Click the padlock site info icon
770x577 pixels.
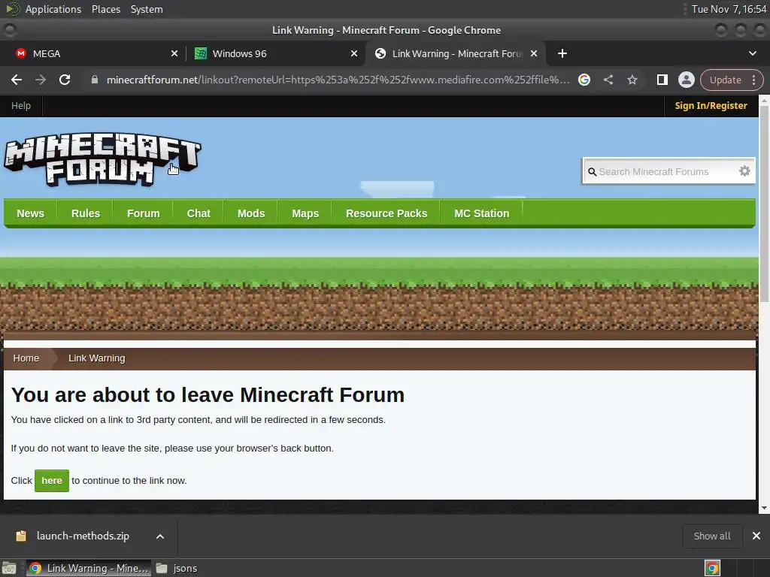(x=95, y=80)
